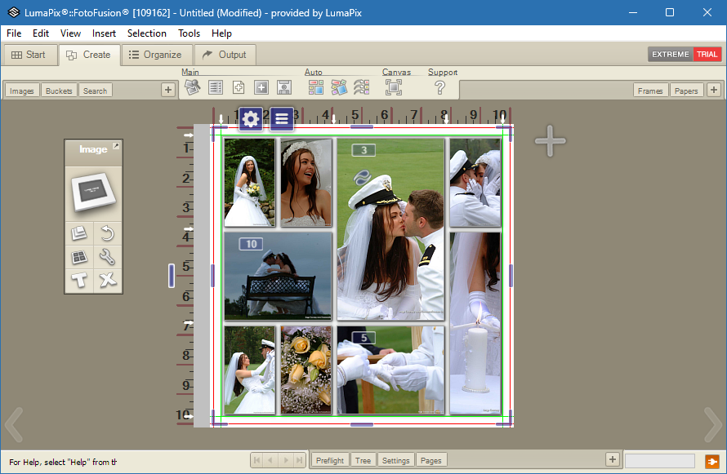Open the wrench properties tool
727x474 pixels.
[x=108, y=256]
